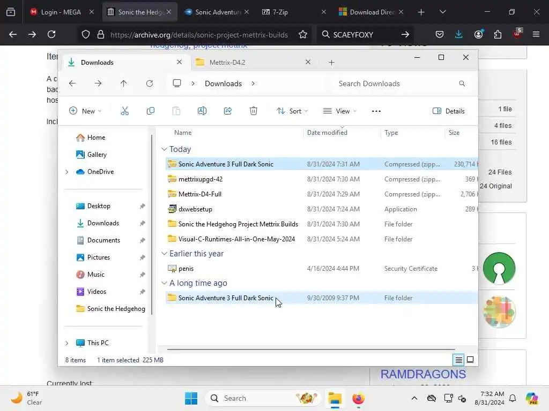Collapse the Today group
549x411 pixels.
tap(164, 149)
